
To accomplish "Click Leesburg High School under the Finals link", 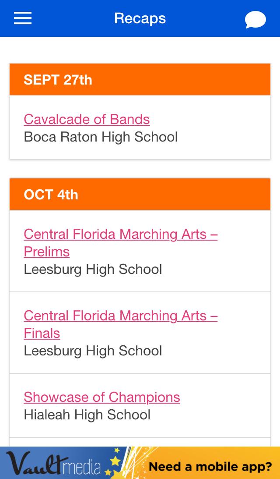I will [x=93, y=351].
